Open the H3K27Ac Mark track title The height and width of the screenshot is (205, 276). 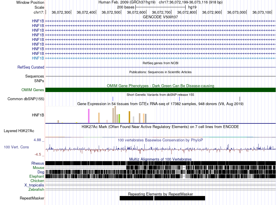(160, 127)
